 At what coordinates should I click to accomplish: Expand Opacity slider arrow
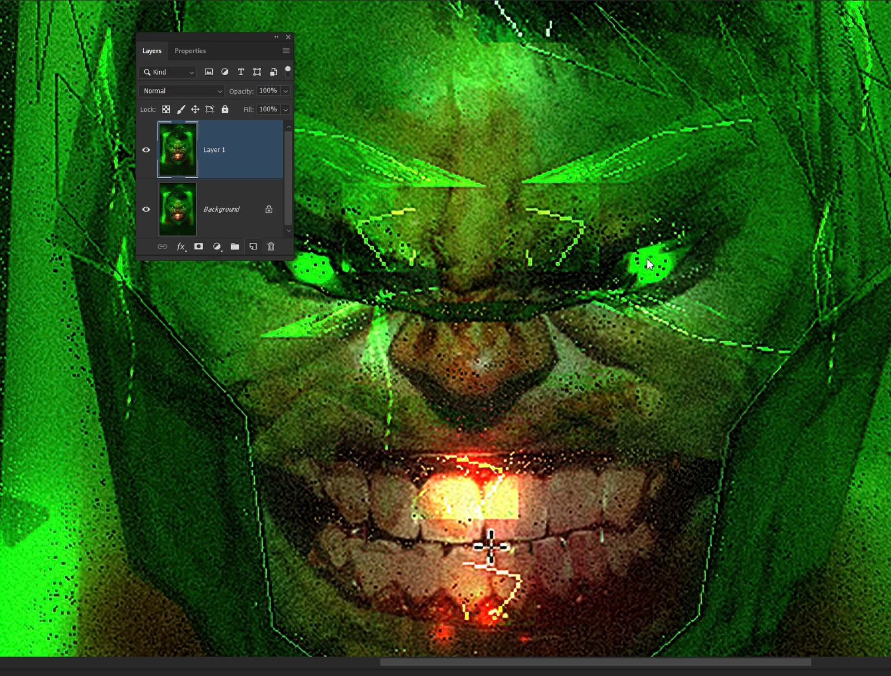286,91
